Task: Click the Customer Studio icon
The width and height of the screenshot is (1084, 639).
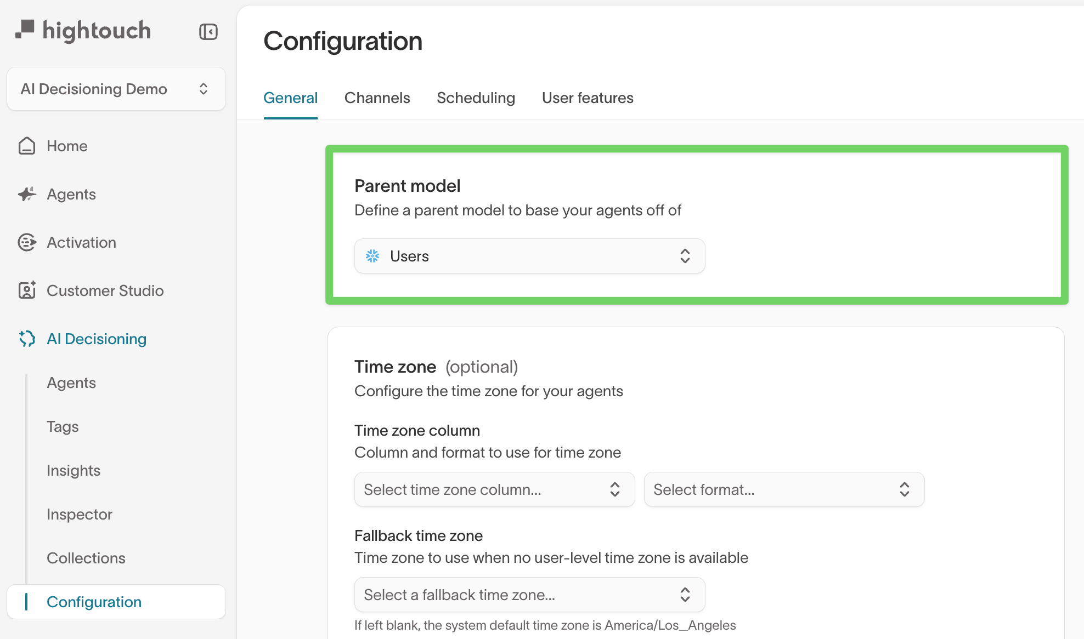Action: click(27, 290)
